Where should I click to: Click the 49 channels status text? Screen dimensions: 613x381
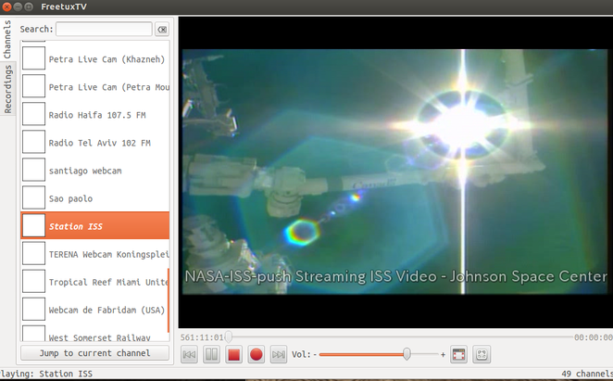tap(587, 374)
